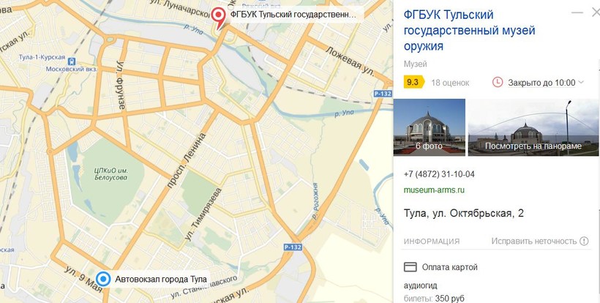Viewport: 600px width, 303px height.
Task: Open the 6 фото museum thumbnail
Action: 430,127
